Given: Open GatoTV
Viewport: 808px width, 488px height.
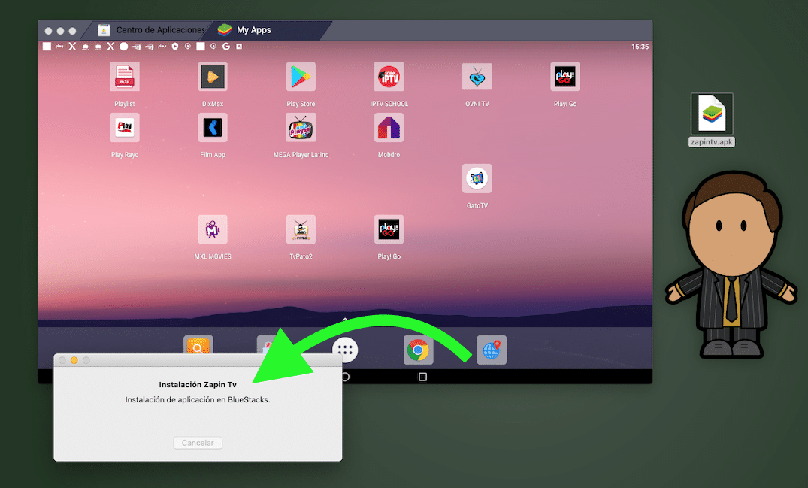Looking at the screenshot, I should [x=477, y=178].
